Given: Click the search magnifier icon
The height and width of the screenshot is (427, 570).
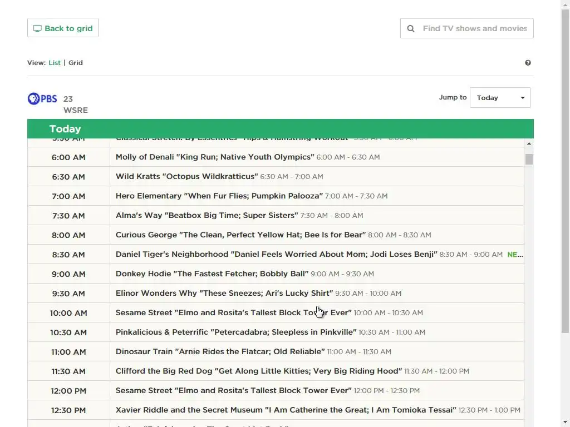Looking at the screenshot, I should (x=411, y=28).
